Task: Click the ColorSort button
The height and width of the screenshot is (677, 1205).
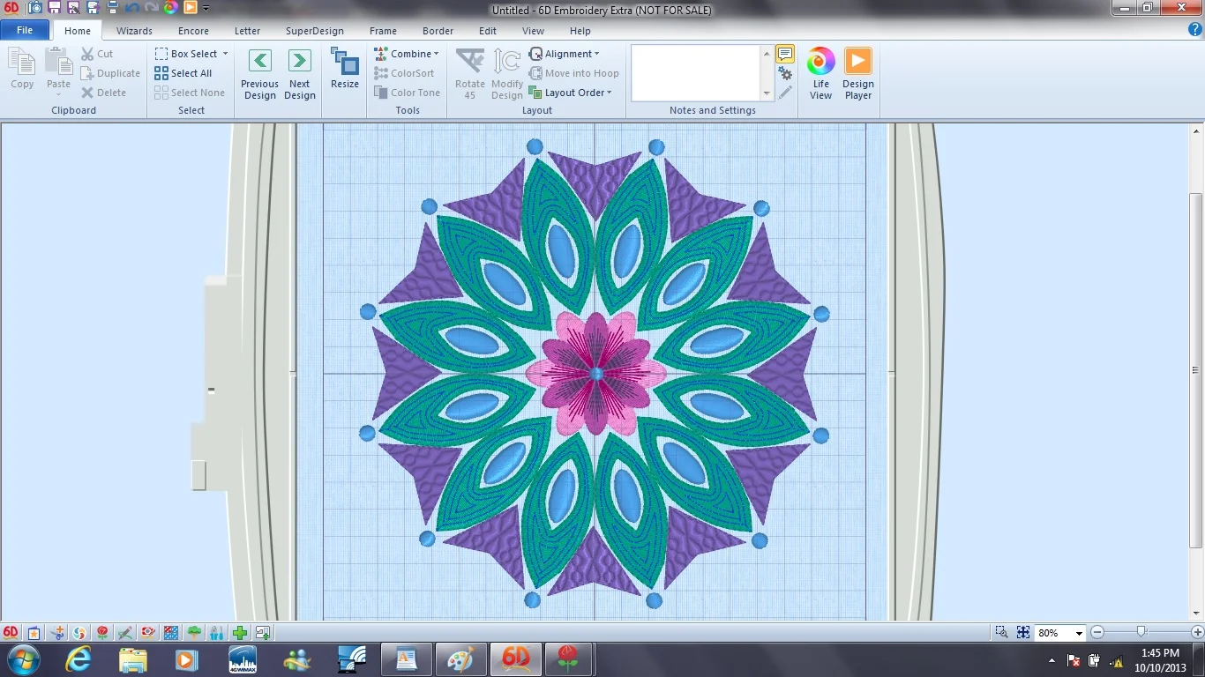Action: pyautogui.click(x=404, y=73)
